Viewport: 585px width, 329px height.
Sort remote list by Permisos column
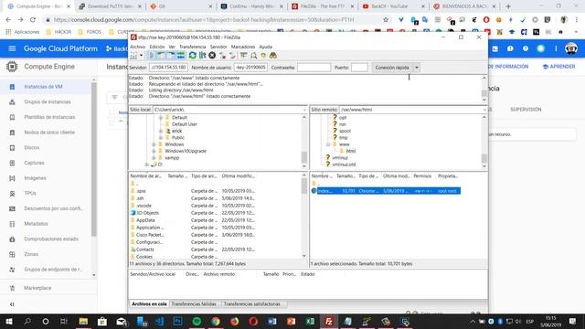click(x=422, y=176)
